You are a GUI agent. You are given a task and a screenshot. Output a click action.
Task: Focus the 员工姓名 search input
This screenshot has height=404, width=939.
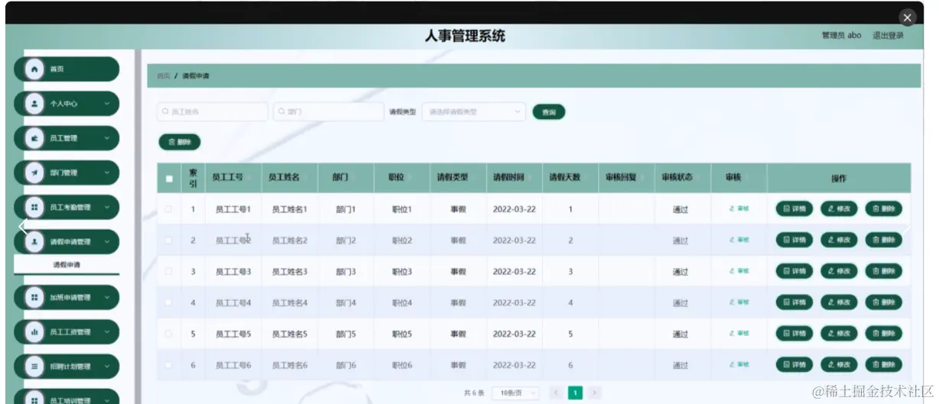click(213, 112)
